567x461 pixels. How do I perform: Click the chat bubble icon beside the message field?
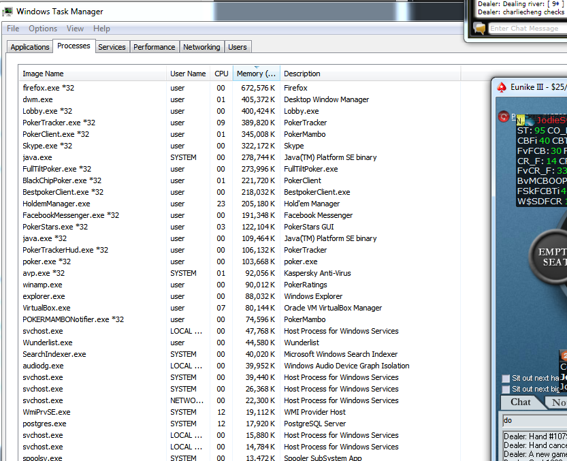[479, 28]
